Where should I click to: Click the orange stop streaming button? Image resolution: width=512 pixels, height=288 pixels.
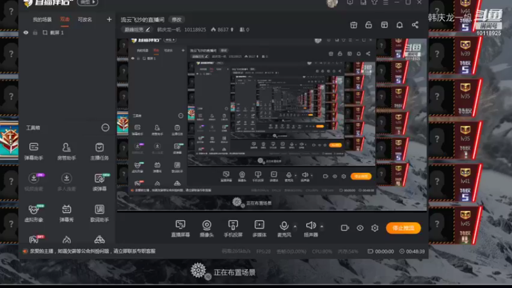pyautogui.click(x=403, y=228)
